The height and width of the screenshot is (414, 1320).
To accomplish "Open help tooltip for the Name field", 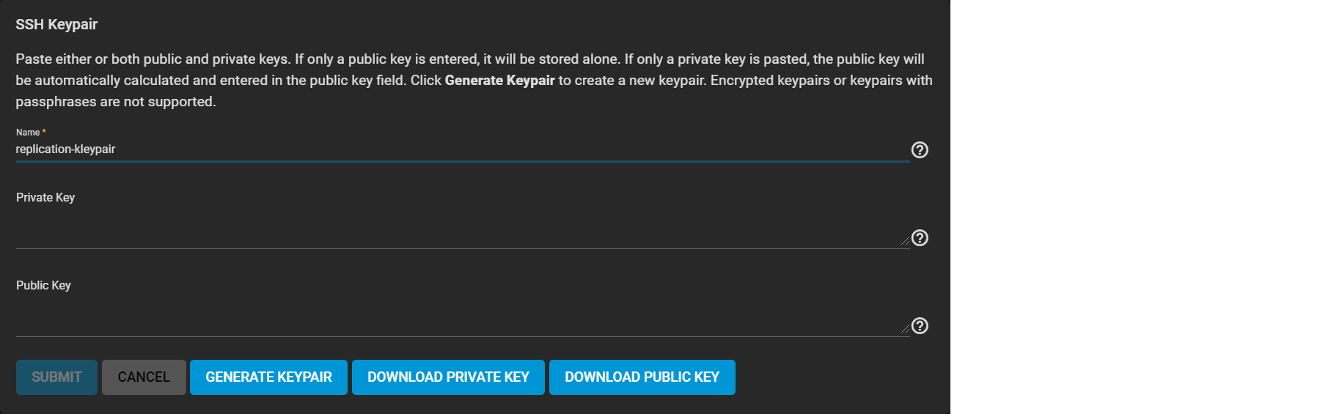I will point(920,149).
